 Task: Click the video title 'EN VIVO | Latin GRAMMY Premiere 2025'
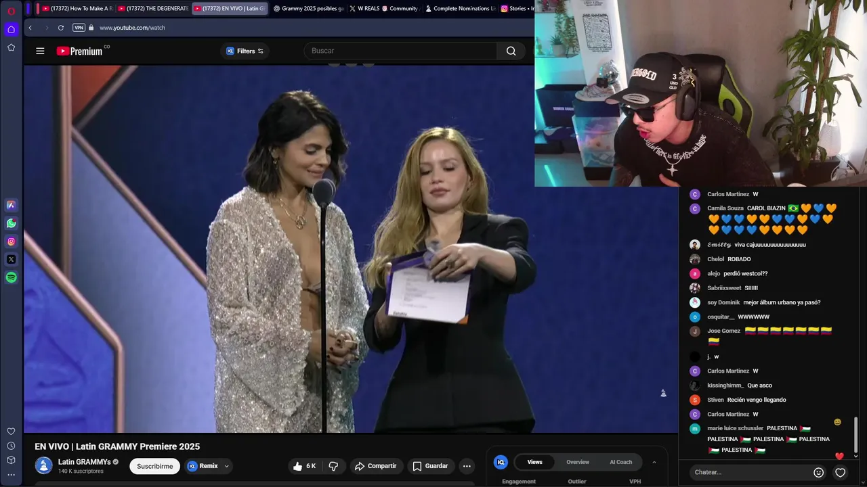click(117, 446)
